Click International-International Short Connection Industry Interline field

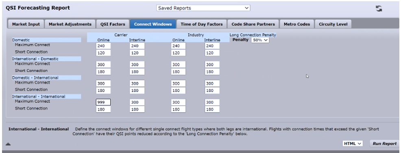tap(212, 110)
